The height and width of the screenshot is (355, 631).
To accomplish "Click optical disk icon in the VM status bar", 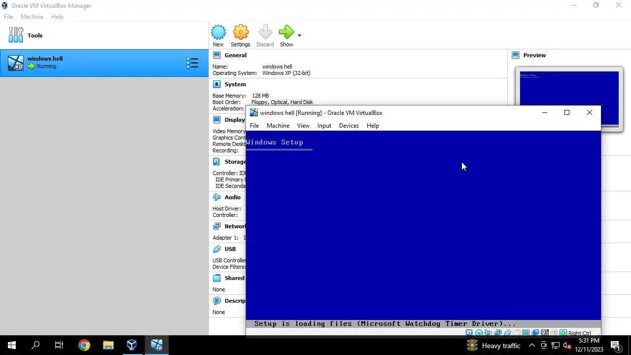I will tap(479, 333).
